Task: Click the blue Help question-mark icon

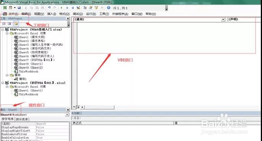Action: pyautogui.click(x=109, y=8)
